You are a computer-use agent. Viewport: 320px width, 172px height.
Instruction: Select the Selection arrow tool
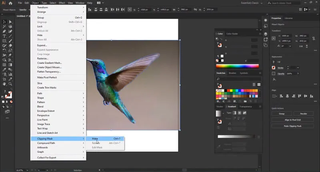click(4, 22)
